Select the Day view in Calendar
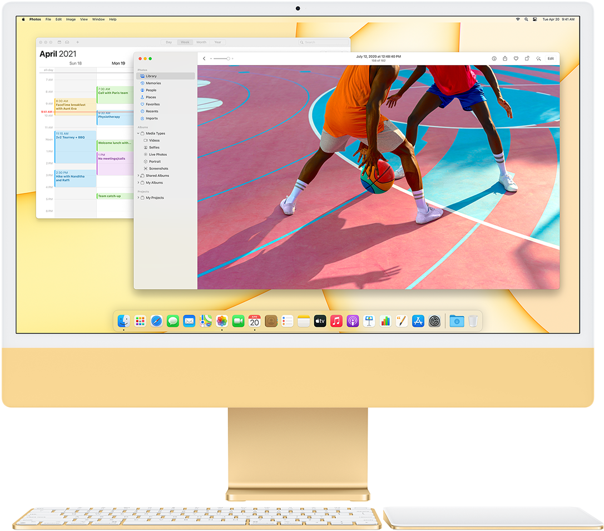Image resolution: width=604 pixels, height=531 pixels. pyautogui.click(x=169, y=42)
